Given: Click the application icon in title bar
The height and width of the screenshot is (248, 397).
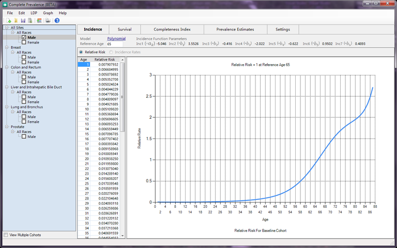Looking at the screenshot, I should pyautogui.click(x=5, y=5).
